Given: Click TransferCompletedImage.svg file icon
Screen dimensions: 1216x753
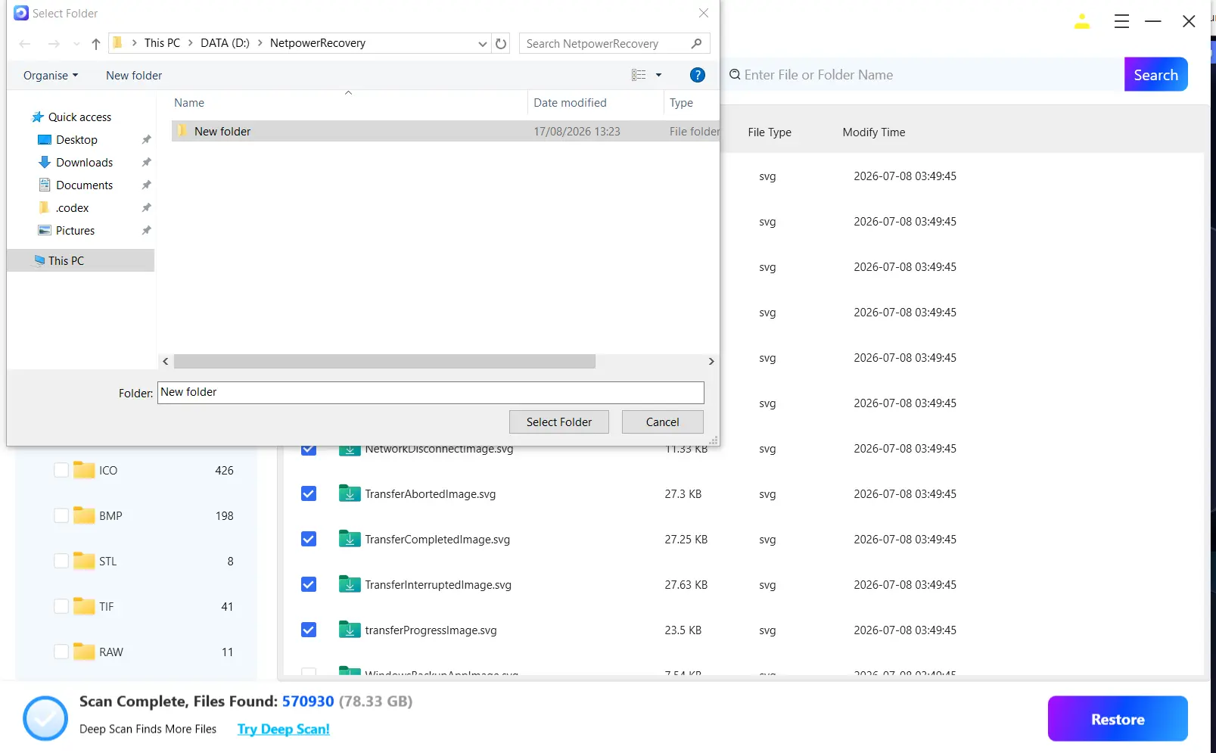Looking at the screenshot, I should coord(350,539).
